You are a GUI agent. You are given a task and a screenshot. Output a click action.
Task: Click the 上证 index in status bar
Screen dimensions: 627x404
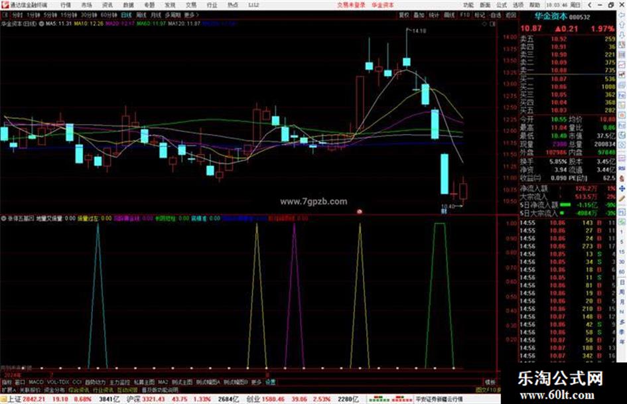tap(15, 399)
